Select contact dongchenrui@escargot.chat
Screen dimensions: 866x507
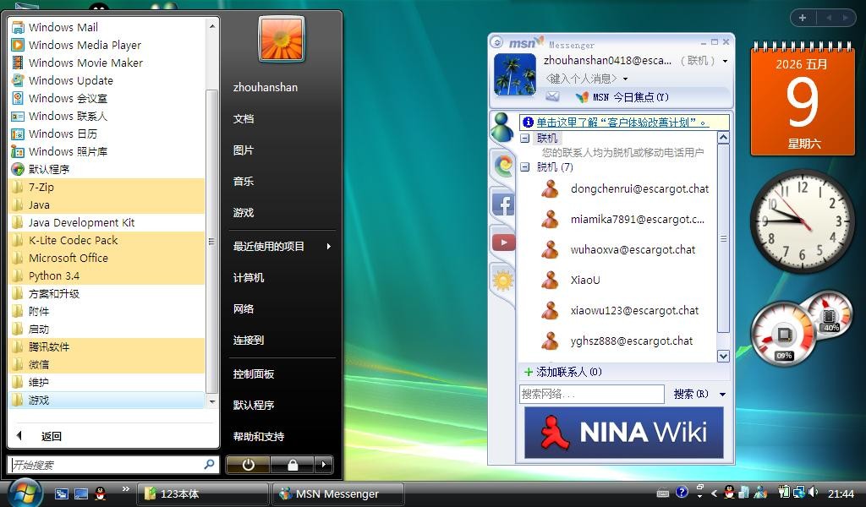tap(639, 188)
